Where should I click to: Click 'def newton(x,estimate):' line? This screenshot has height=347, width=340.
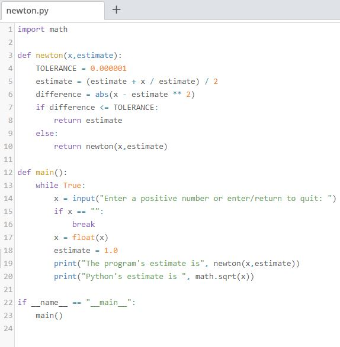70,56
